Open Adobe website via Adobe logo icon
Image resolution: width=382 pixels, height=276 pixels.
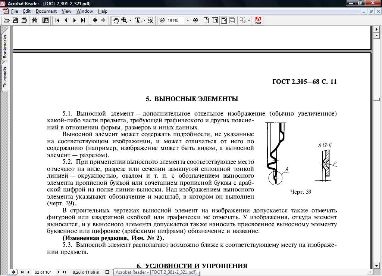click(258, 20)
